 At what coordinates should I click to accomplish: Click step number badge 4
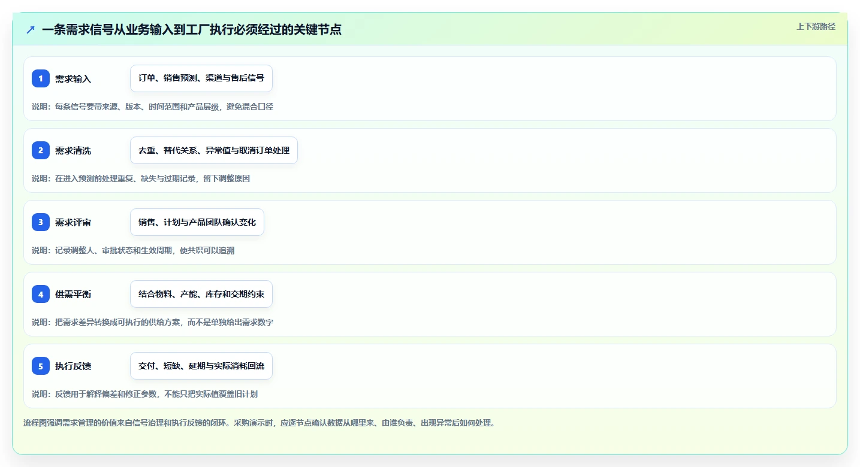tap(41, 294)
